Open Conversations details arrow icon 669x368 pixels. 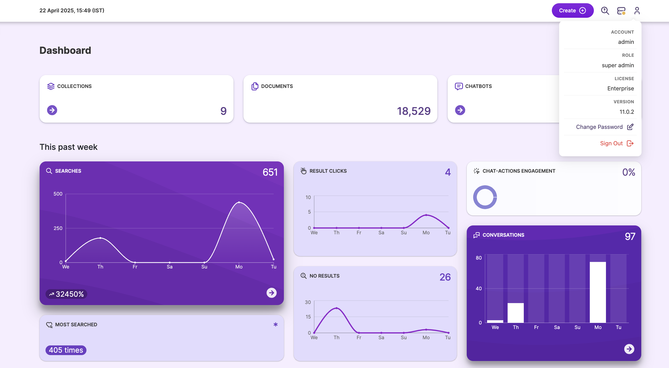click(629, 349)
